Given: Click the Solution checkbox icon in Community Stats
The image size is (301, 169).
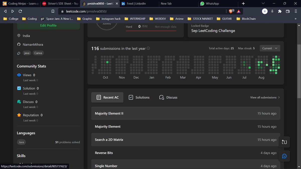Looking at the screenshot, I should point(19,88).
